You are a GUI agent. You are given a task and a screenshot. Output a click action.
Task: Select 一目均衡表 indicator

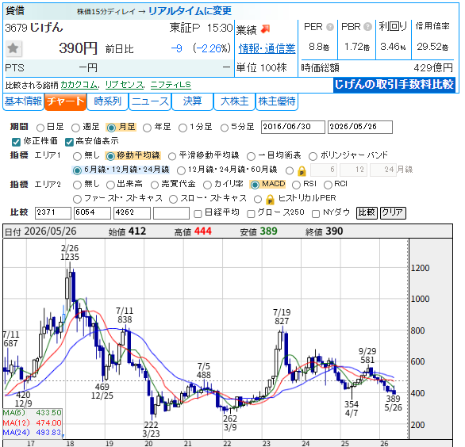(251, 156)
